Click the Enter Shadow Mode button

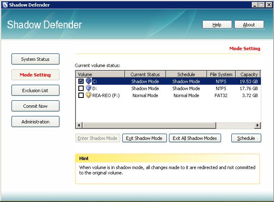tap(98, 138)
